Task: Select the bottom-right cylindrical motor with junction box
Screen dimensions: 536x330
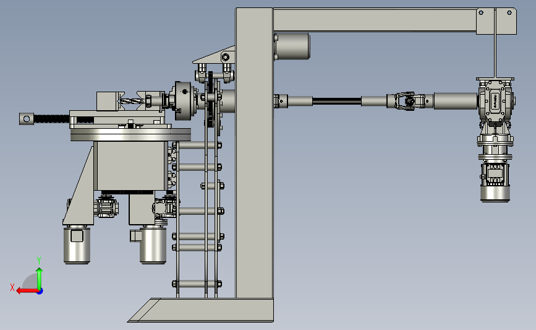Action: tap(153, 245)
